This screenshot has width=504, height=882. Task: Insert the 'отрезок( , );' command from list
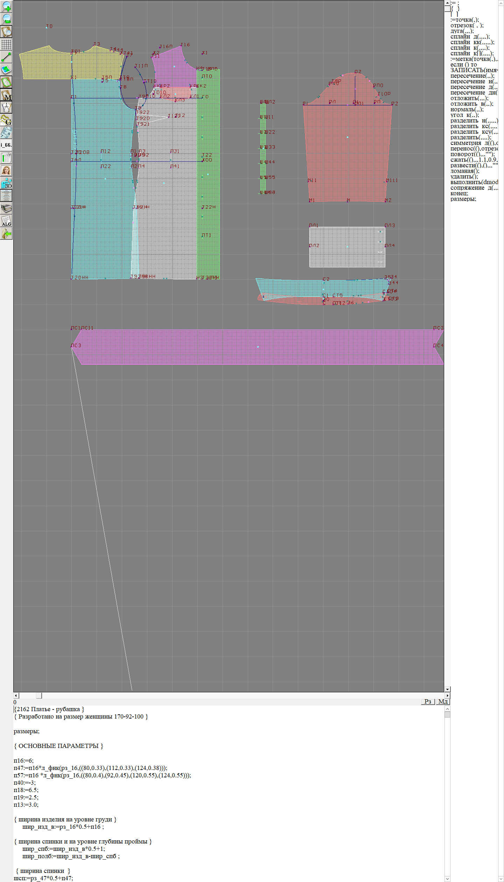467,25
